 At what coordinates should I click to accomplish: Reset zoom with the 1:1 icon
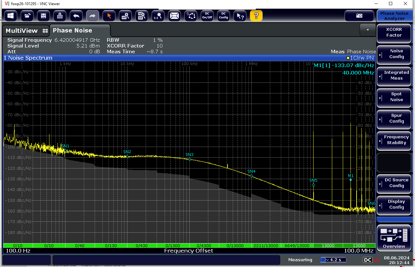[158, 16]
